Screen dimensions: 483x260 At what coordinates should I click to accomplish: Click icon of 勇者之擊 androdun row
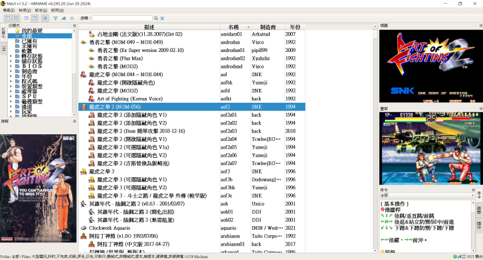point(83,42)
